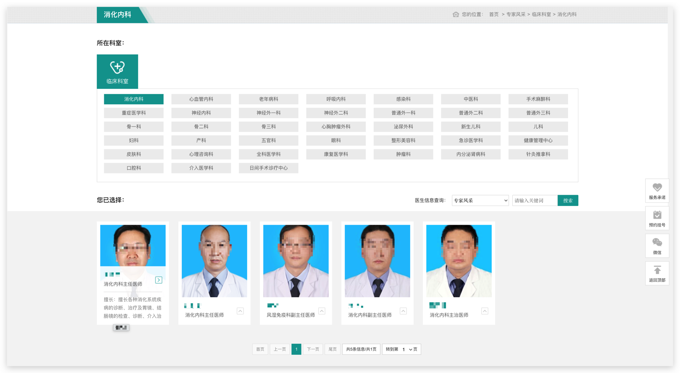
Task: Click the home icon in breadcrumb
Action: tap(456, 15)
